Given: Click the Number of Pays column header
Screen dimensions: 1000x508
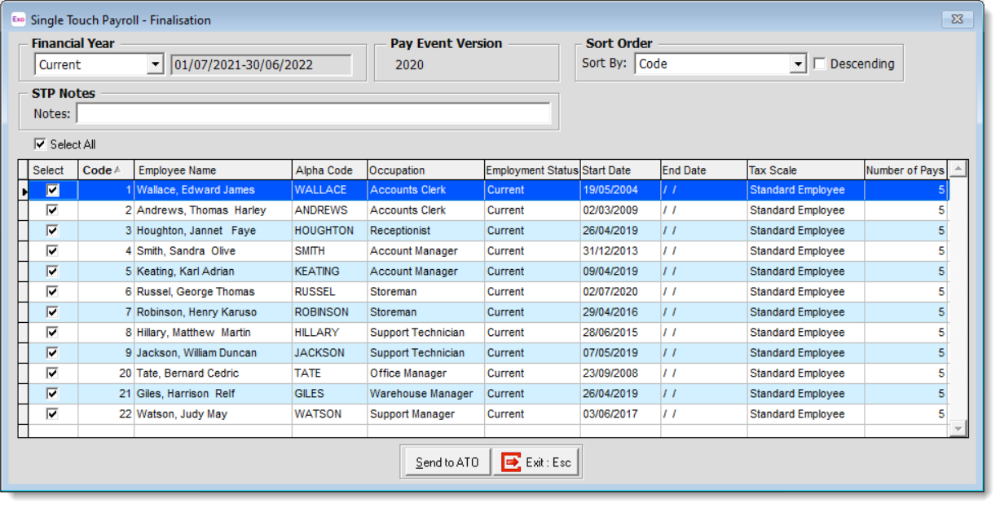Looking at the screenshot, I should 905,170.
